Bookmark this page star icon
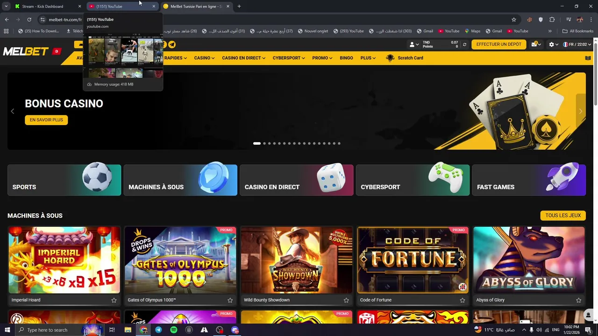 coord(514,20)
